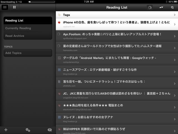
Task: Open chevron of JC、JKに黒髪 article
Action: [x=175, y=95]
